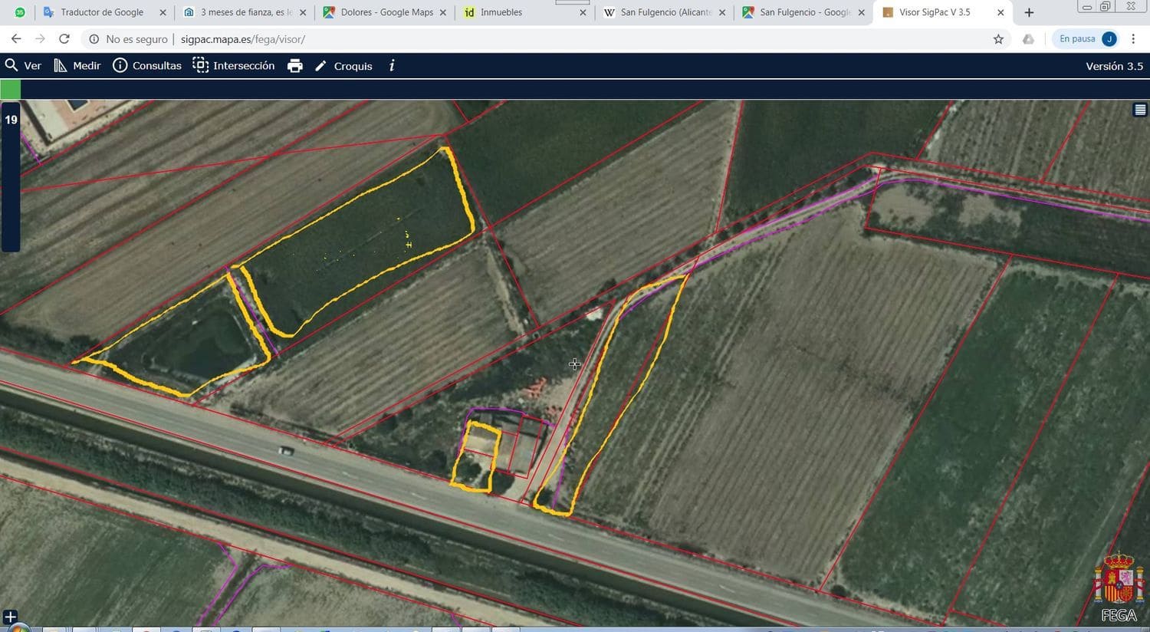The width and height of the screenshot is (1150, 632).
Task: Click the green status square
Action: [10, 90]
